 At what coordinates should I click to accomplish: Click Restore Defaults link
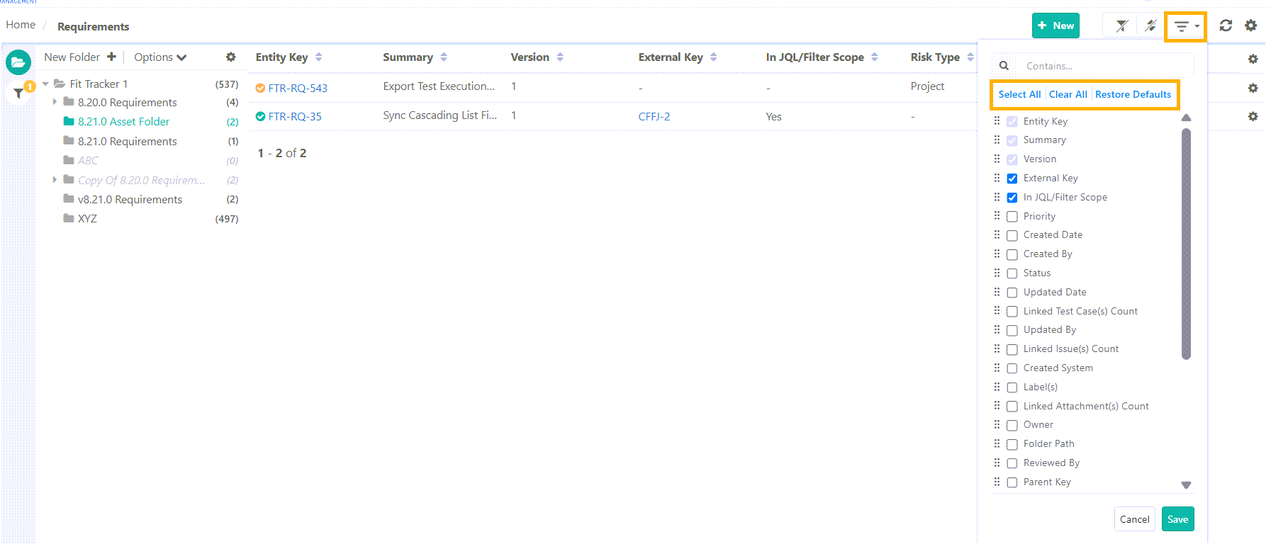pyautogui.click(x=1133, y=94)
